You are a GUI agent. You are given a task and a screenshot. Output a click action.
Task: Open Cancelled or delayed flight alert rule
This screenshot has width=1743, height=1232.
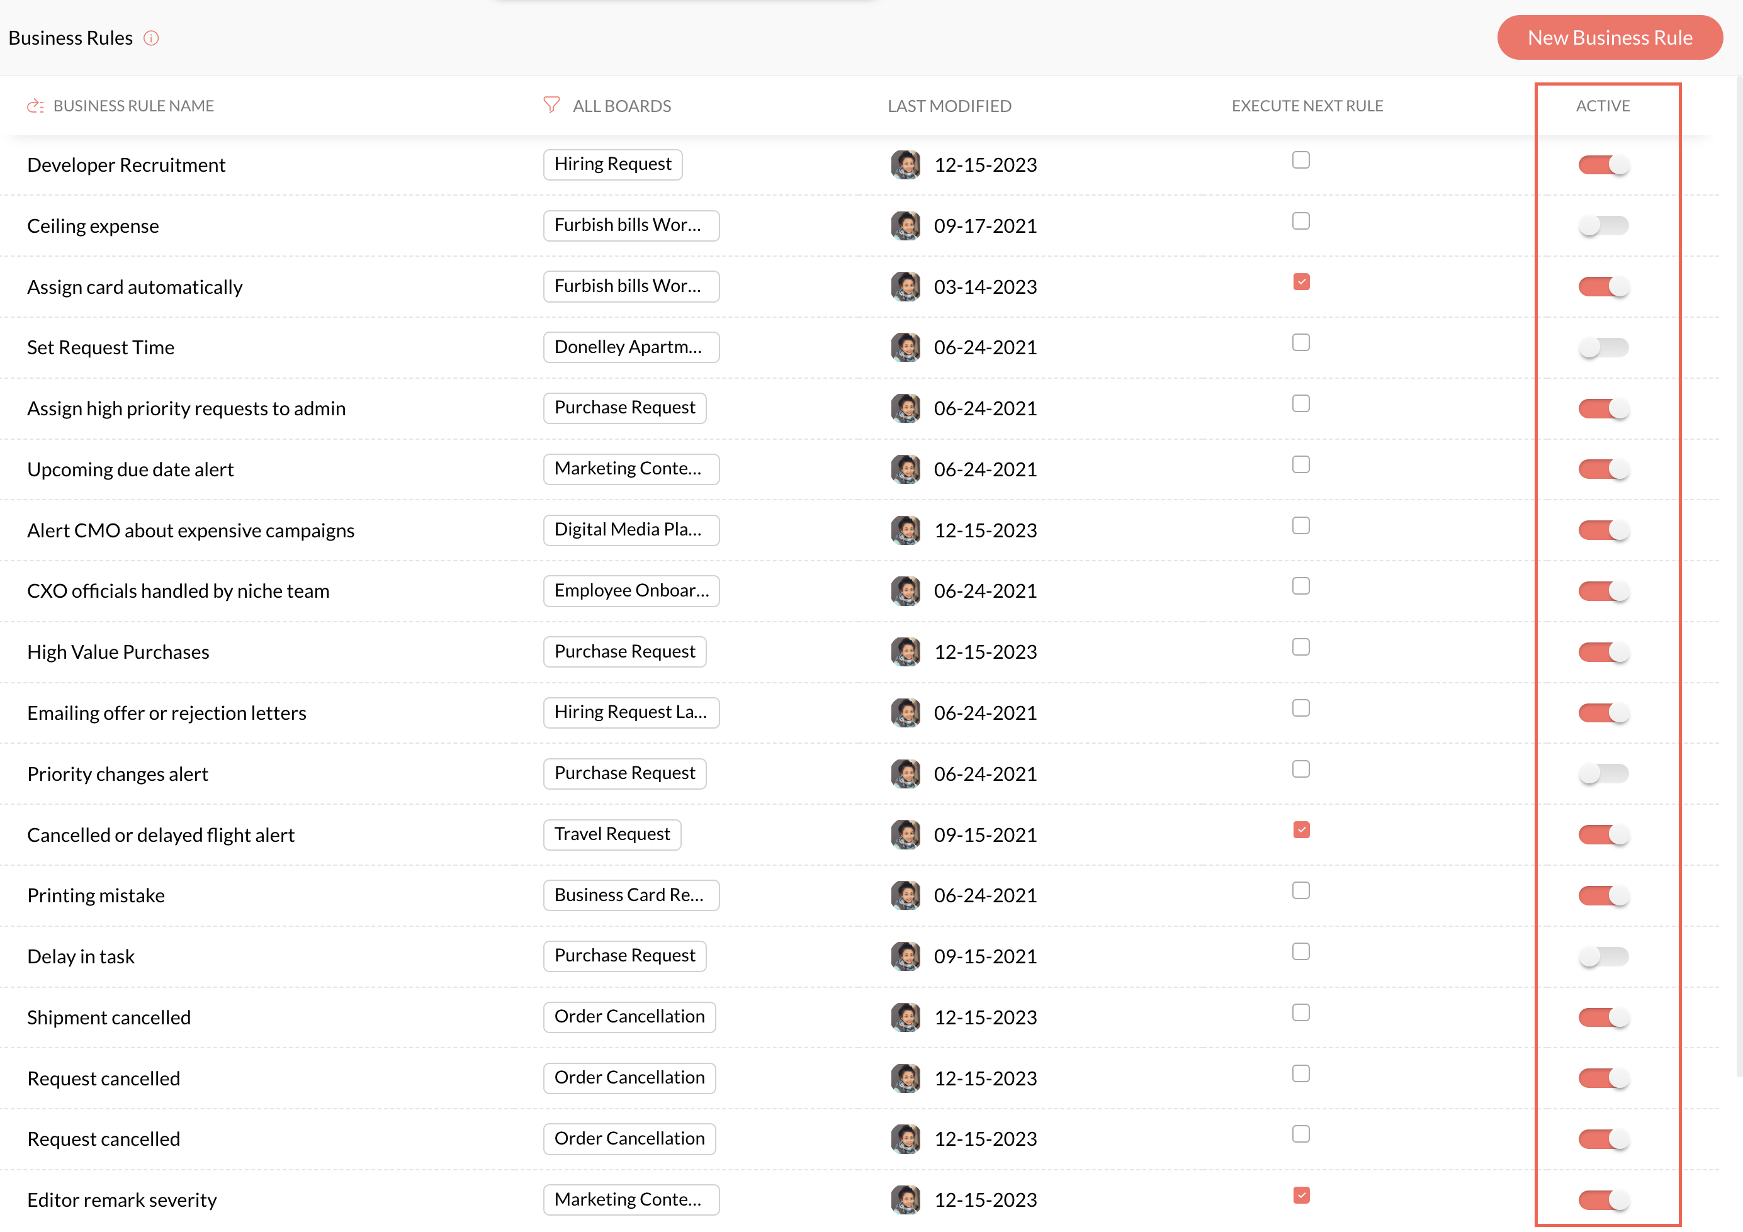160,835
